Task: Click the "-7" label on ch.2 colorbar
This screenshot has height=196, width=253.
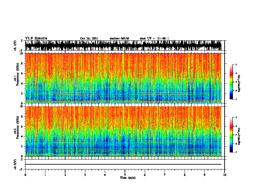Action: [236, 152]
